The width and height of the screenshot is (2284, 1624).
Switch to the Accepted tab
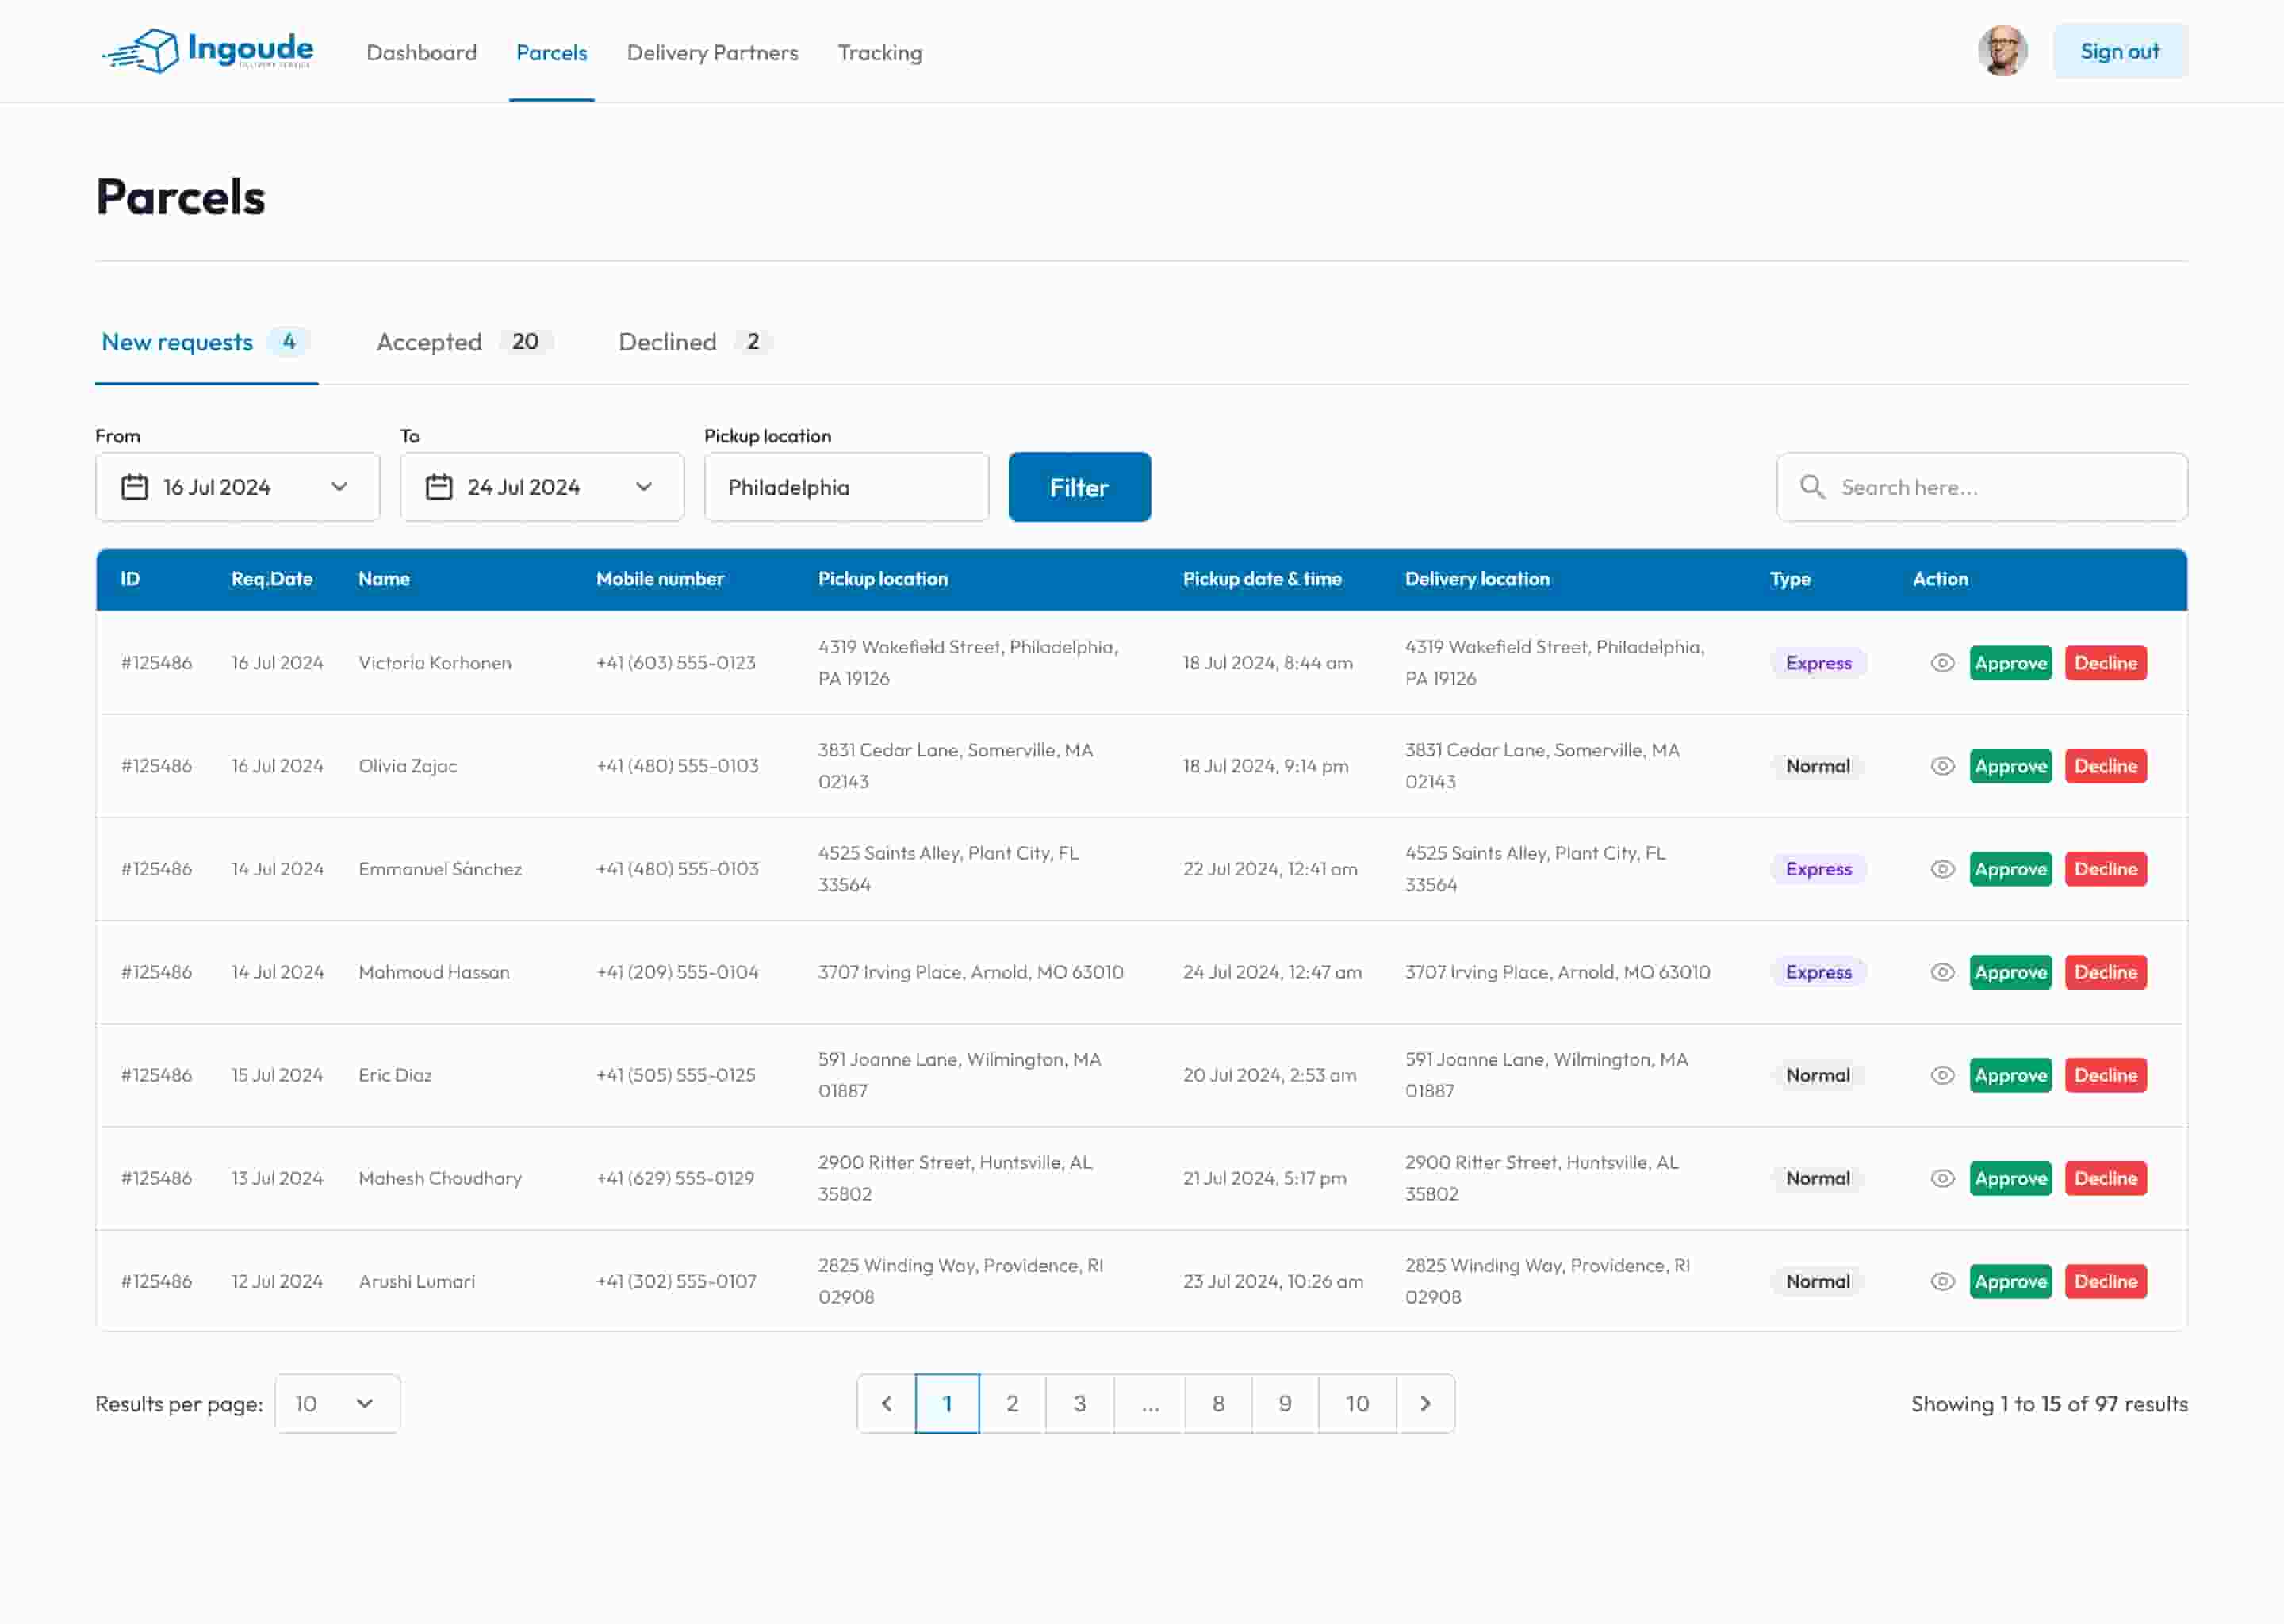tap(430, 342)
